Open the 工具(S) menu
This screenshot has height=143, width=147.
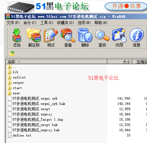(x=47, y=23)
